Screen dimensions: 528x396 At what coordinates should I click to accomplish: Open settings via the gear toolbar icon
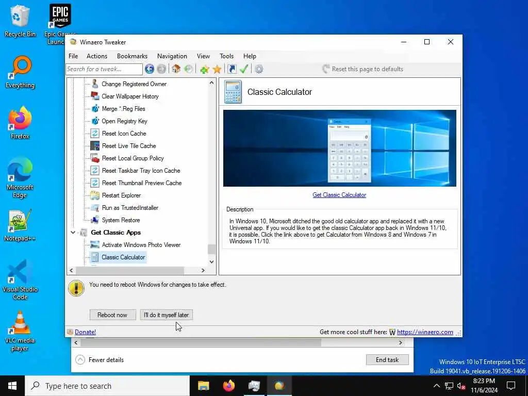tap(259, 69)
